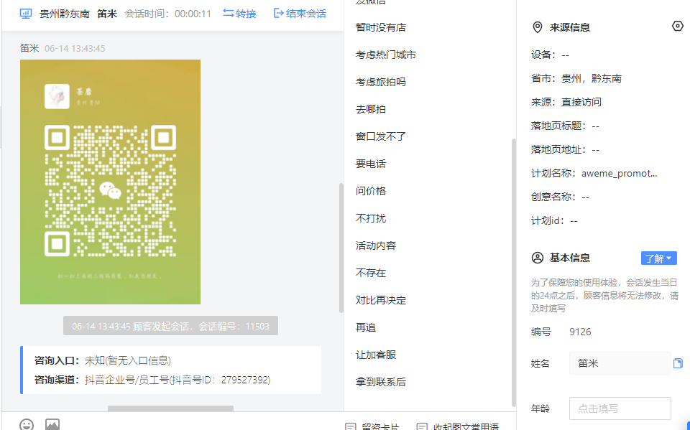
Task: Click the location pin icon beside 来源信息
Action: pyautogui.click(x=538, y=28)
